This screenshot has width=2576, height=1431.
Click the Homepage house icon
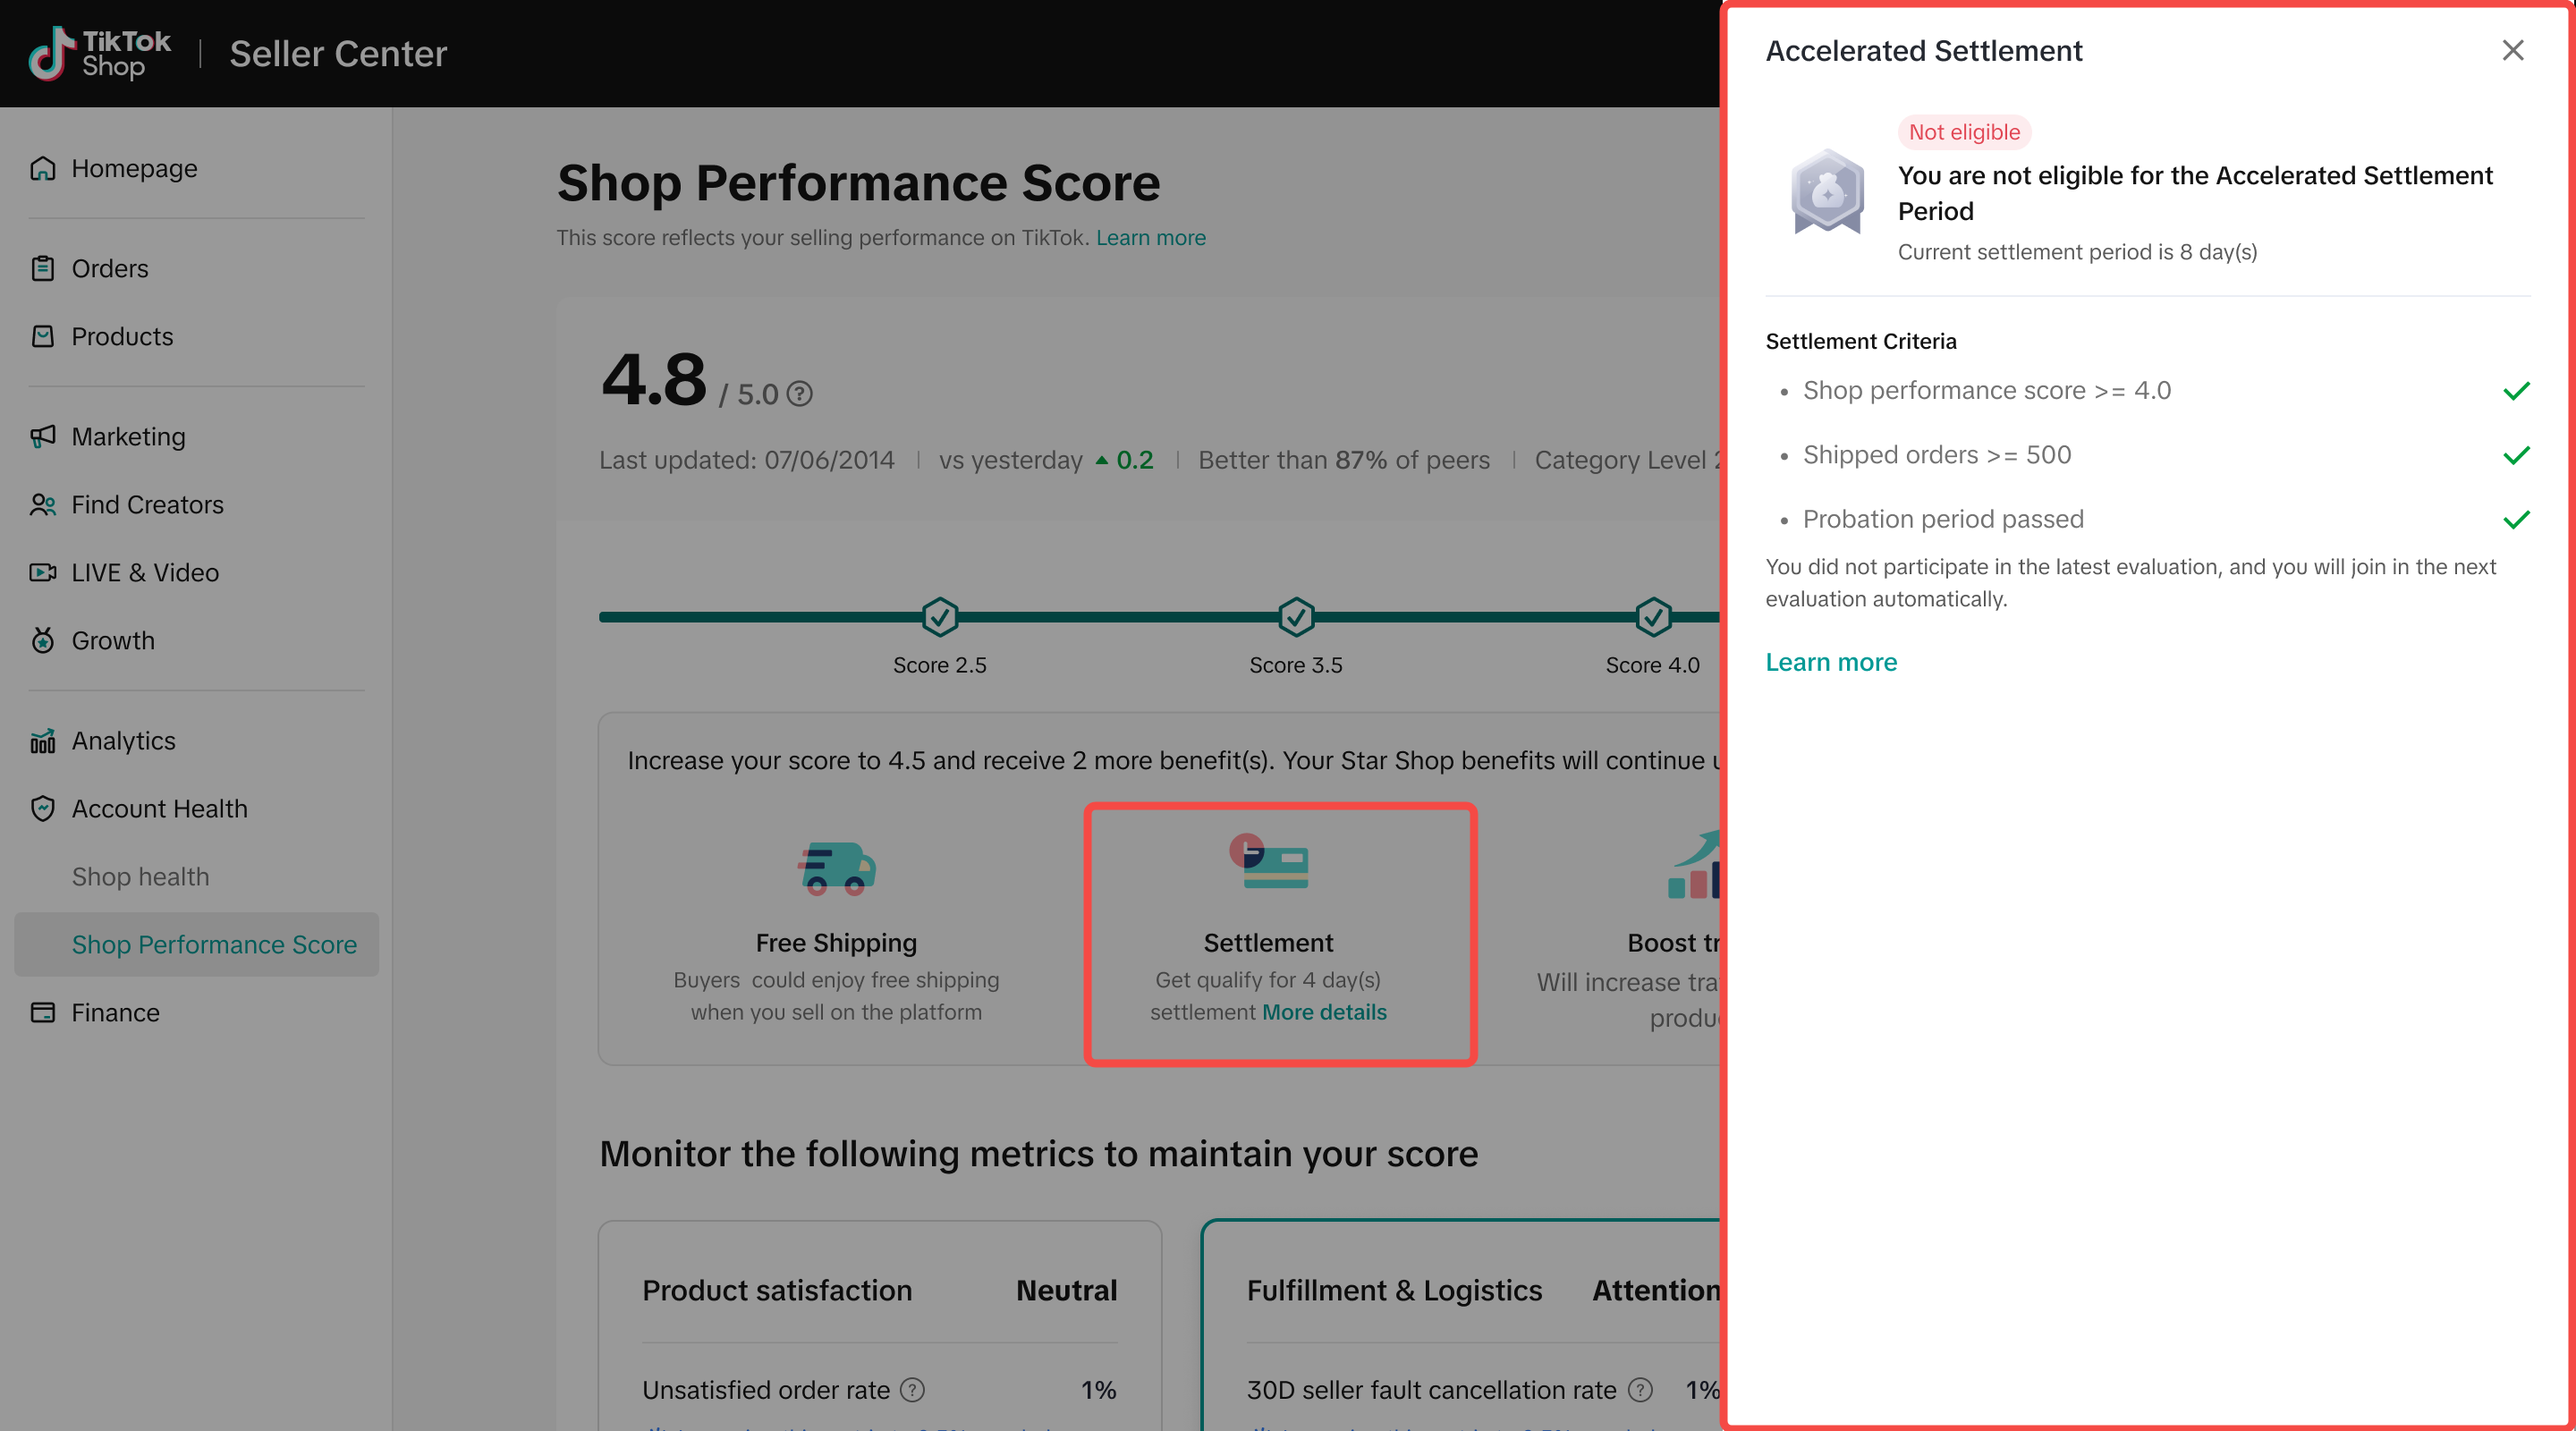(42, 168)
